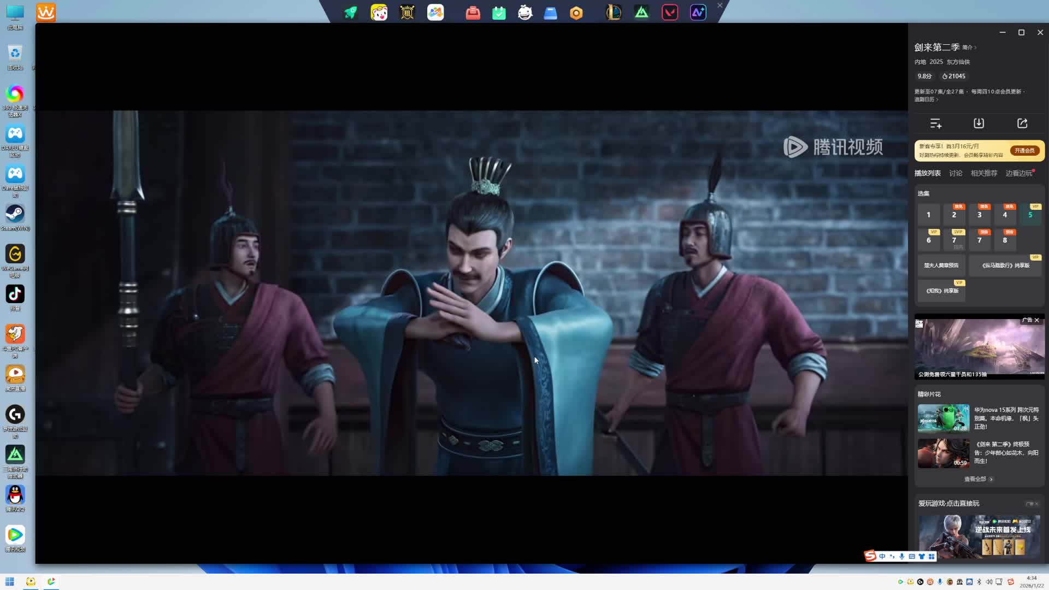The height and width of the screenshot is (590, 1049).
Task: Click the share icon
Action: click(x=1022, y=123)
